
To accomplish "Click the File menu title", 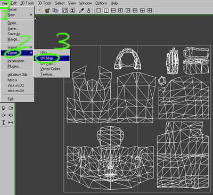I will [x=5, y=3].
